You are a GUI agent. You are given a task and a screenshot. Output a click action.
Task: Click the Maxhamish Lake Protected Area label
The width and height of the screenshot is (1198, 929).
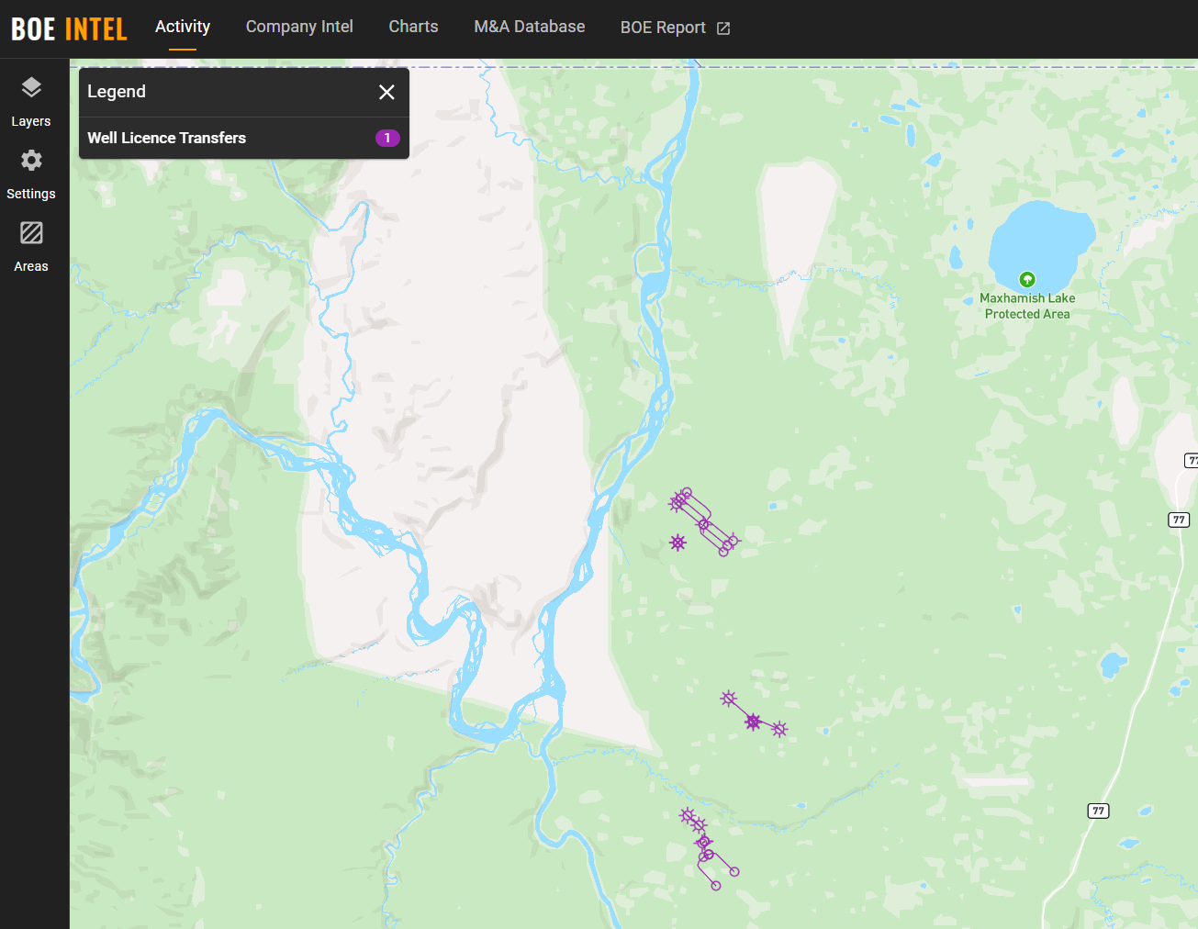1027,307
